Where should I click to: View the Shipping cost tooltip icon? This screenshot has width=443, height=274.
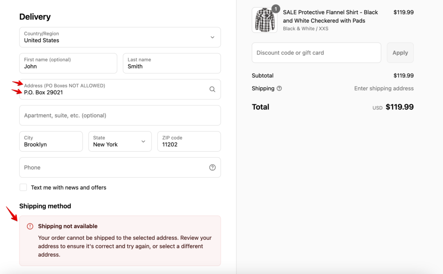pos(279,88)
